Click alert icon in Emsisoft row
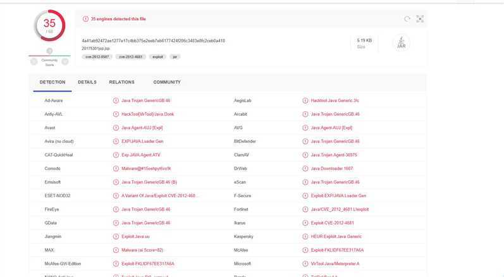 tap(116, 182)
